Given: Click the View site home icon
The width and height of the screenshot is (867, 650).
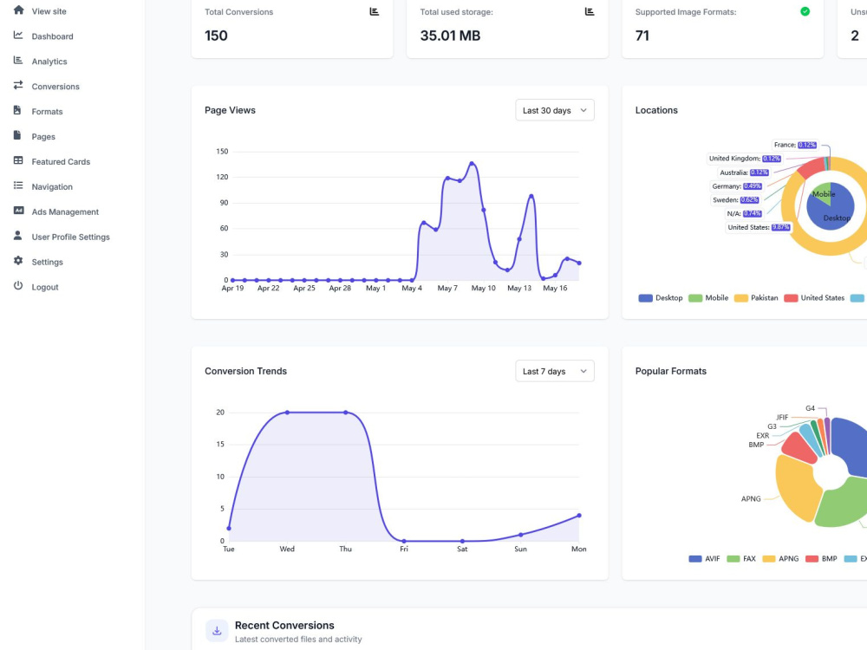Looking at the screenshot, I should pos(18,10).
